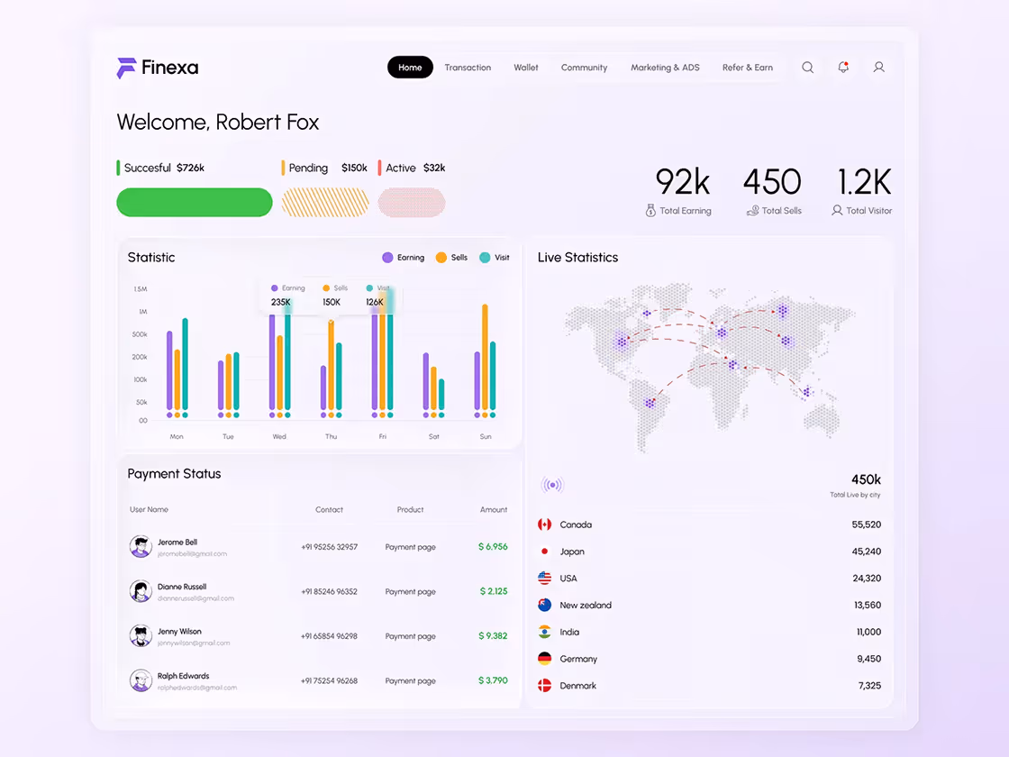Click Jerome Bell's email link
This screenshot has width=1009, height=757.
tap(190, 552)
